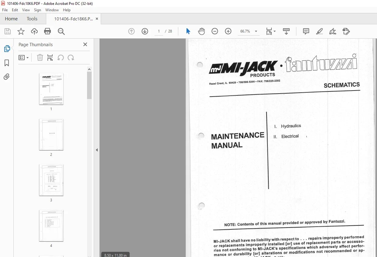Select page 1 thumbnail

click(51, 89)
